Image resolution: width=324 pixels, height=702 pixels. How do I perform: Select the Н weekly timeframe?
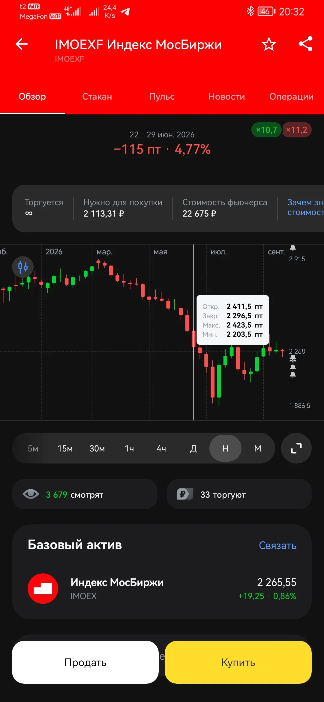[225, 448]
